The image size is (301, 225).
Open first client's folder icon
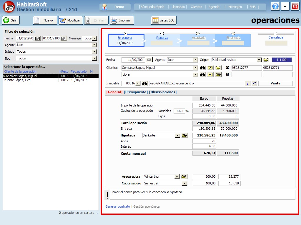tap(218, 68)
